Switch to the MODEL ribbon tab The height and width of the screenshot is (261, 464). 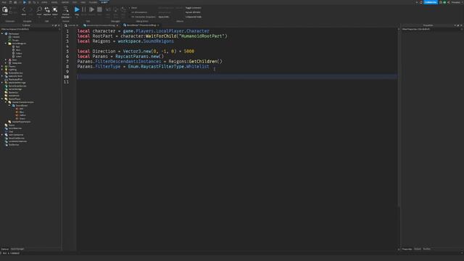[x=54, y=2]
